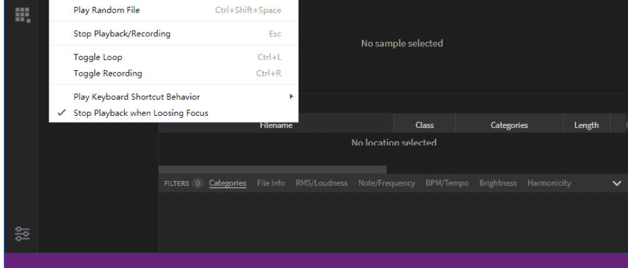Open the Note/Frequency filter tab
The image size is (628, 268).
(x=386, y=183)
